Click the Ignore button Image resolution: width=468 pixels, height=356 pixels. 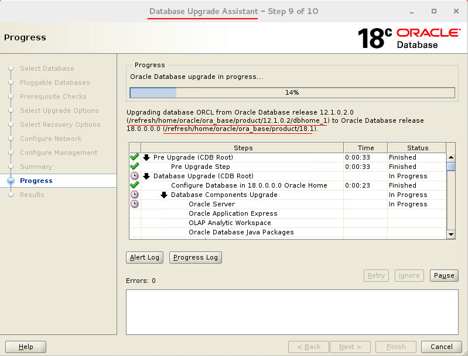coord(409,275)
